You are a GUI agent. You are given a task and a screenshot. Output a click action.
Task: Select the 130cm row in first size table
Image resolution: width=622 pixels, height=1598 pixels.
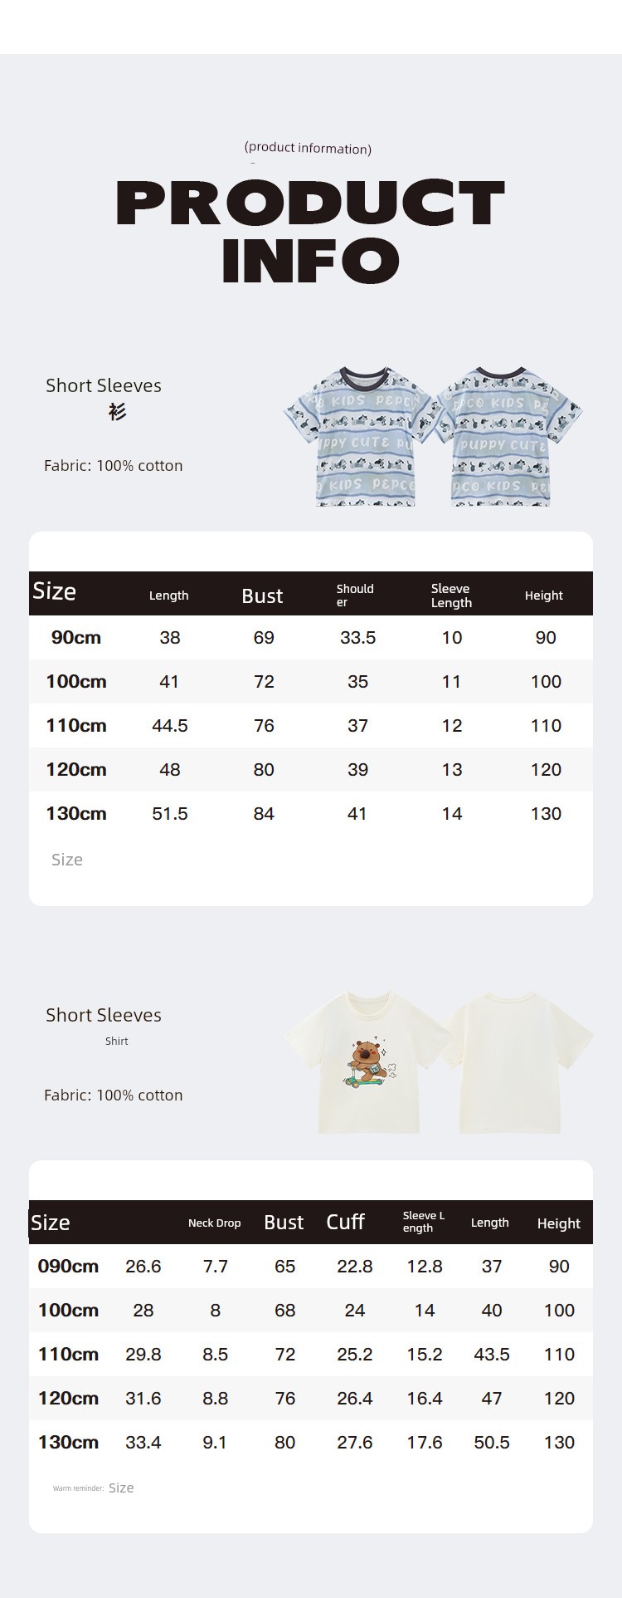coord(311,813)
